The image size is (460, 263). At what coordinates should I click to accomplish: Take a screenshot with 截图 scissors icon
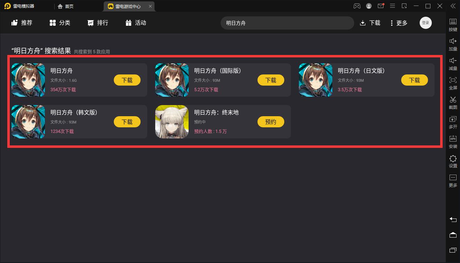(x=453, y=103)
